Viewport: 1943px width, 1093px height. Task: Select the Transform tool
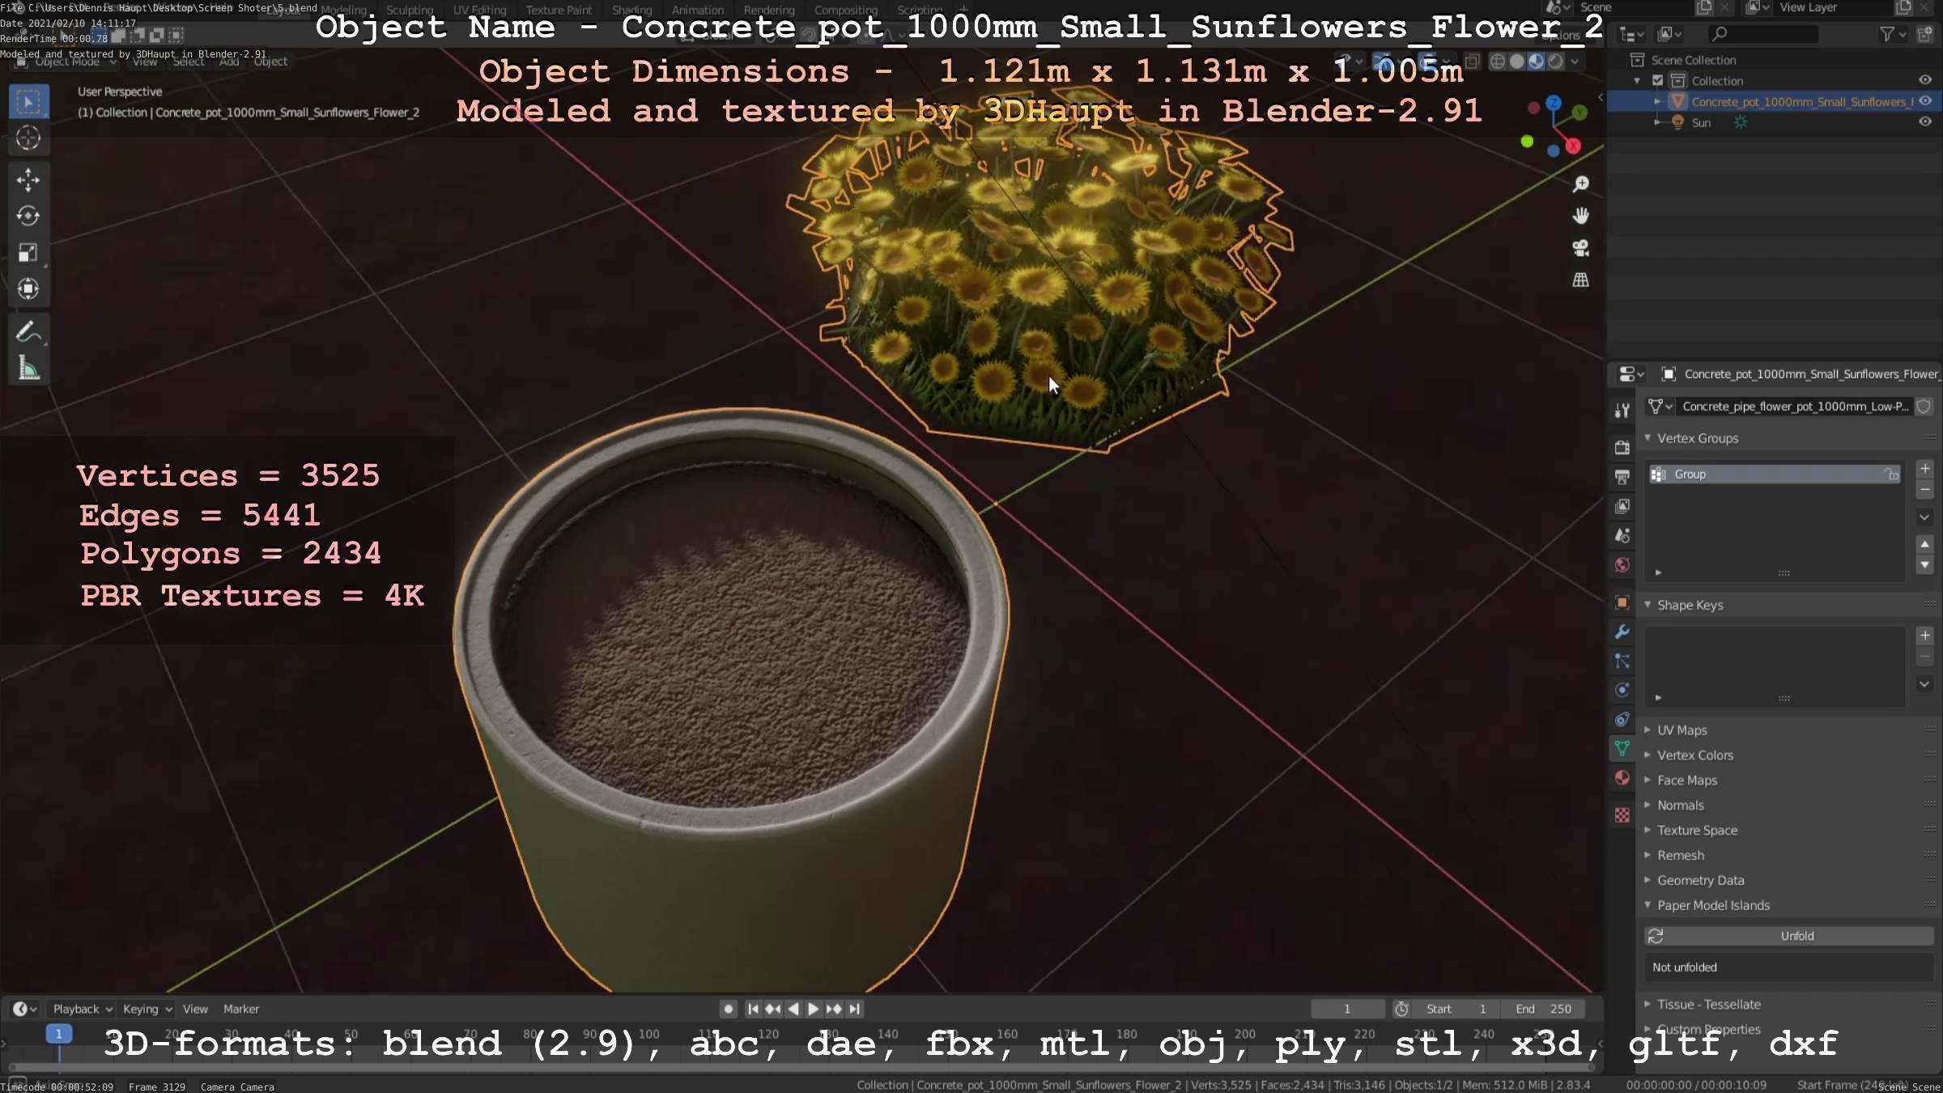tap(28, 289)
